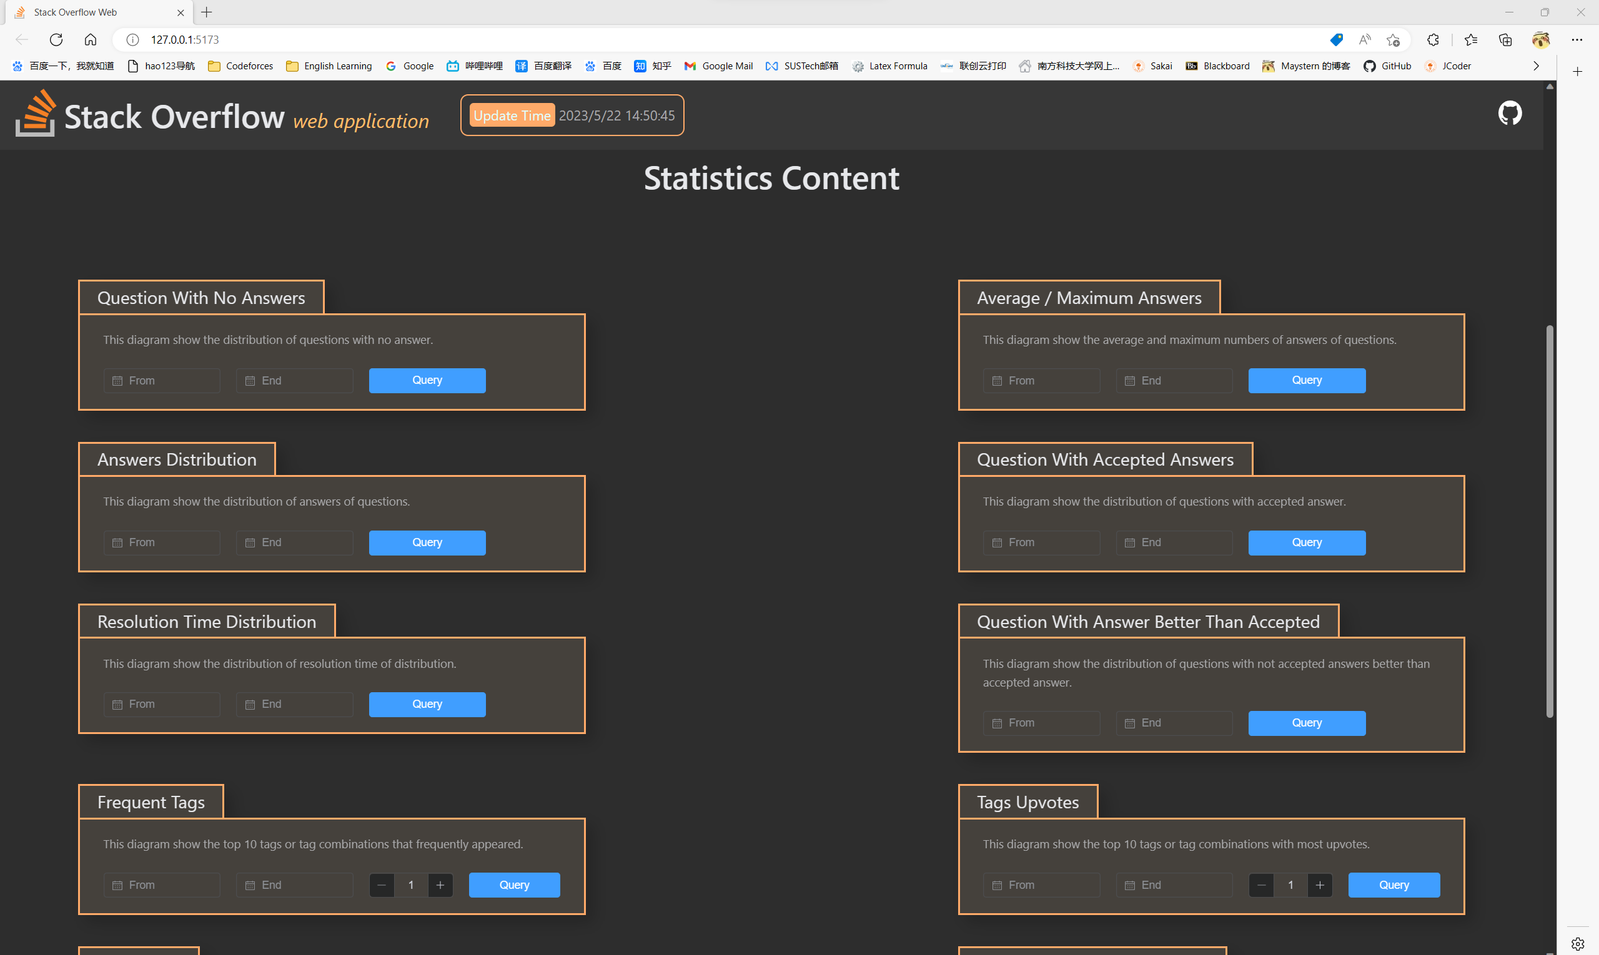Increase the Tags Upvotes count with plus
Image resolution: width=1599 pixels, height=955 pixels.
coord(1320,885)
